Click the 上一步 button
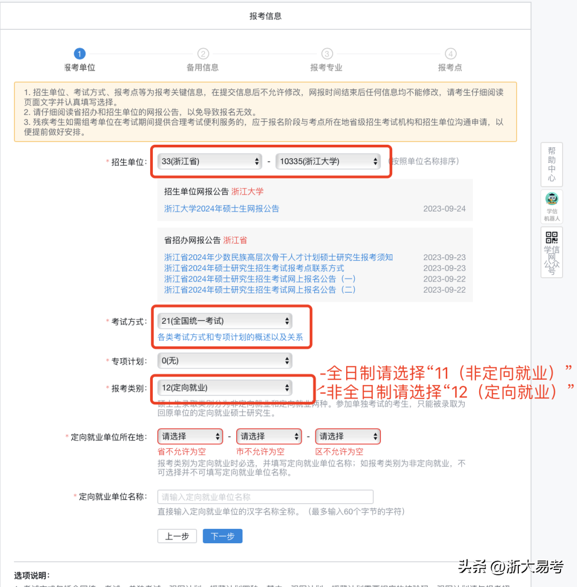 click(x=177, y=536)
